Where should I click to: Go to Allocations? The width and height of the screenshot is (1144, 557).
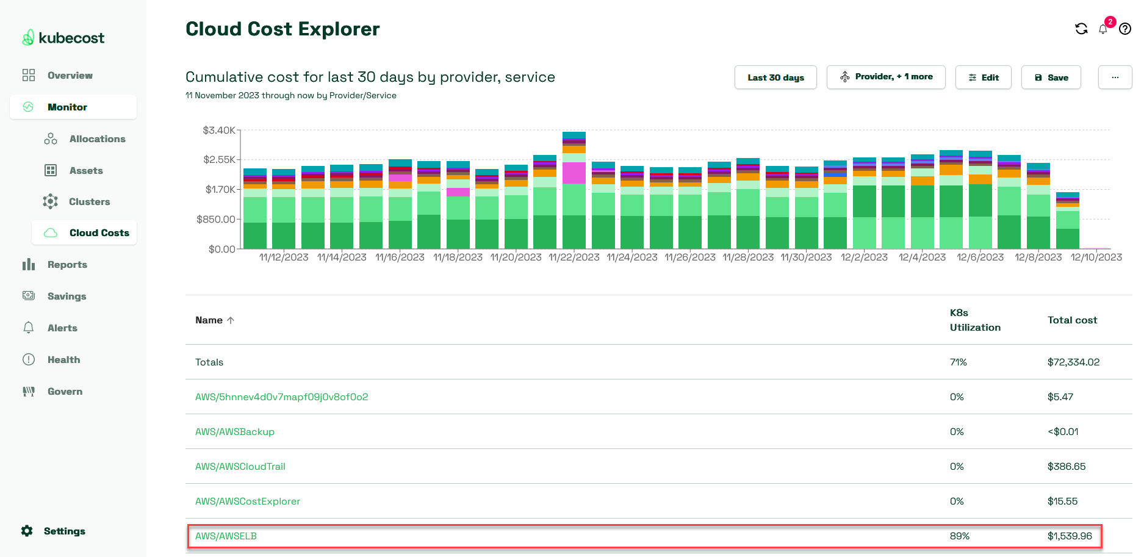(x=98, y=138)
